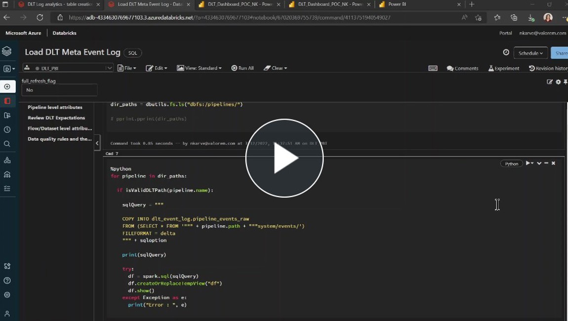Click the Search magnifier icon in sidebar

[7, 144]
